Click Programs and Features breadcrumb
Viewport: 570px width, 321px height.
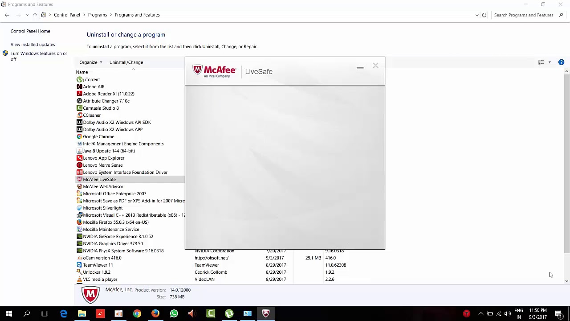[x=137, y=15]
